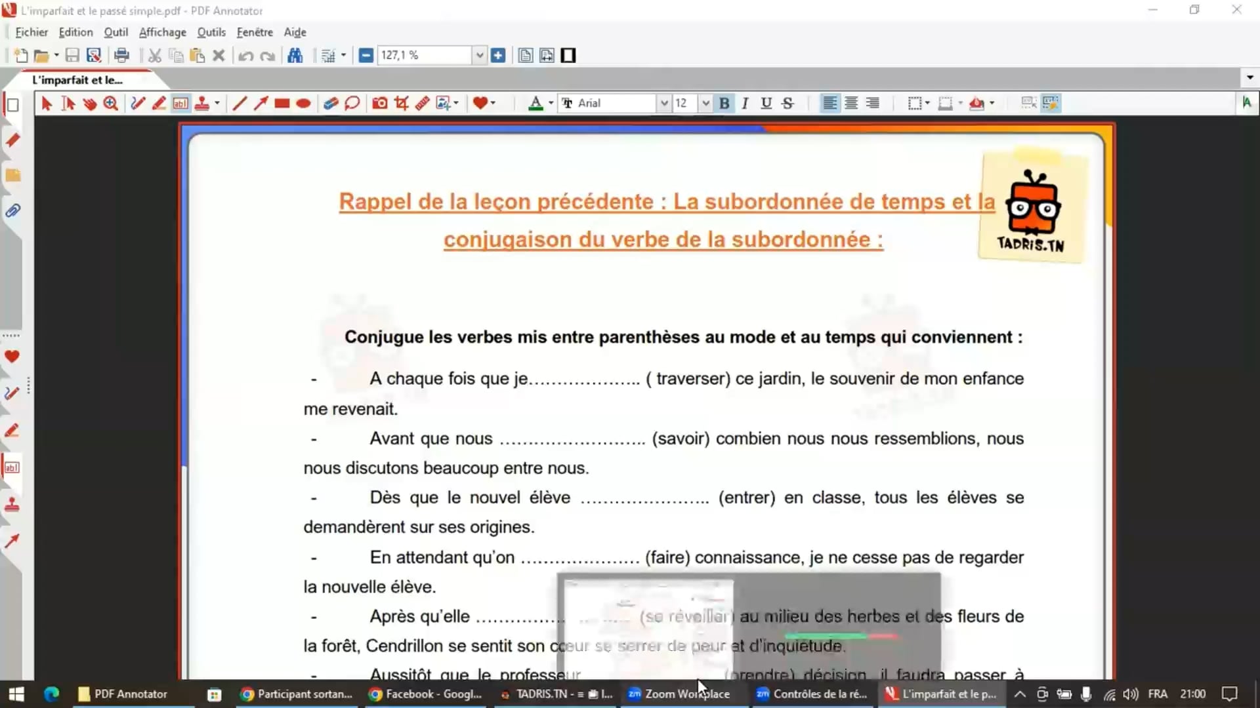Expand the Arial font dropdown
Viewport: 1260px width, 708px height.
coord(664,103)
